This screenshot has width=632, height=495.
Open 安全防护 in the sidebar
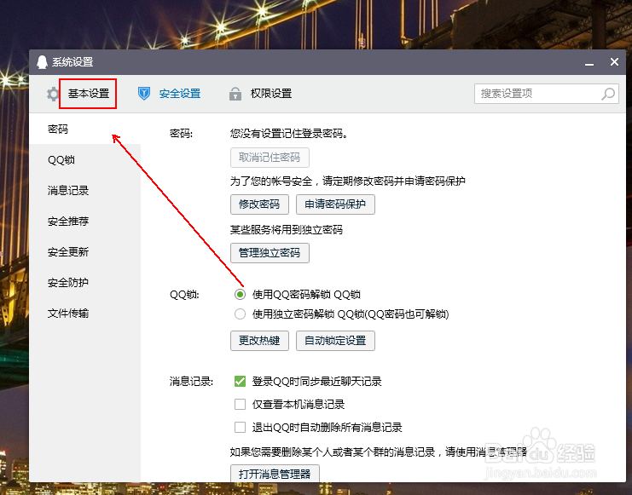coord(85,283)
